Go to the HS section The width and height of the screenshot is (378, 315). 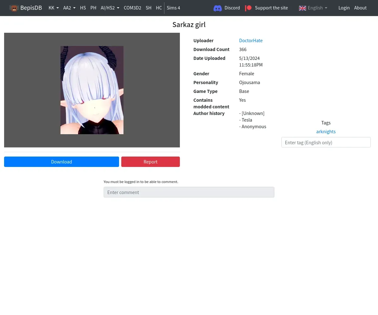(83, 8)
